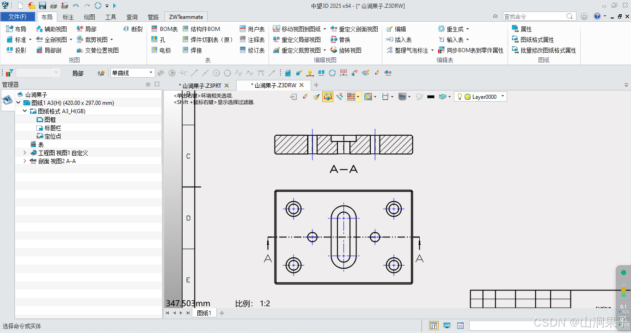Click the 用户表 user table tool
The image size is (631, 333).
[x=252, y=29]
